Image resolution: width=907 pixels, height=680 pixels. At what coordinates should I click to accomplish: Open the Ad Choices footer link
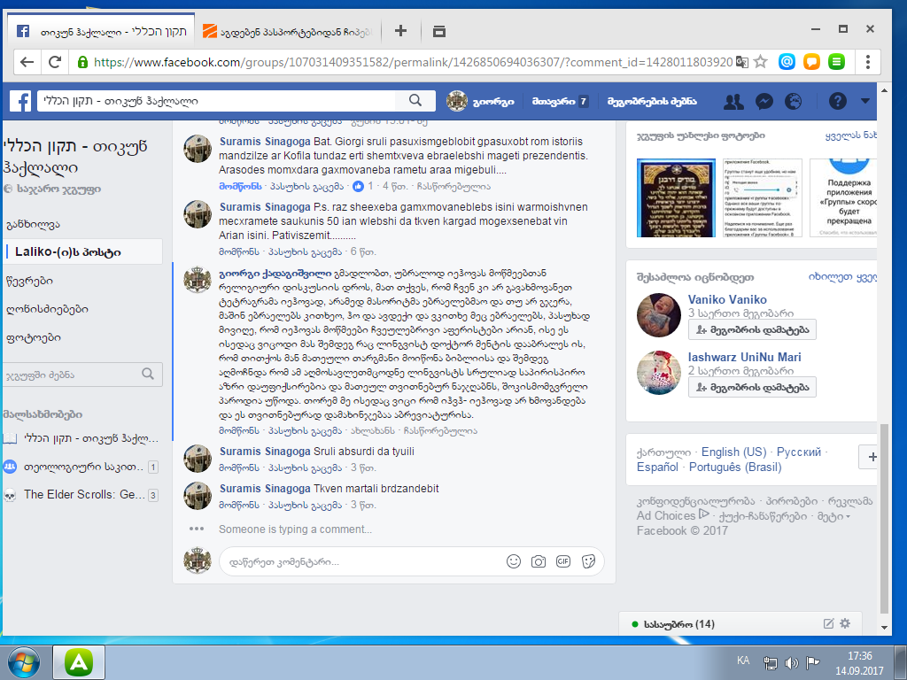pos(672,516)
